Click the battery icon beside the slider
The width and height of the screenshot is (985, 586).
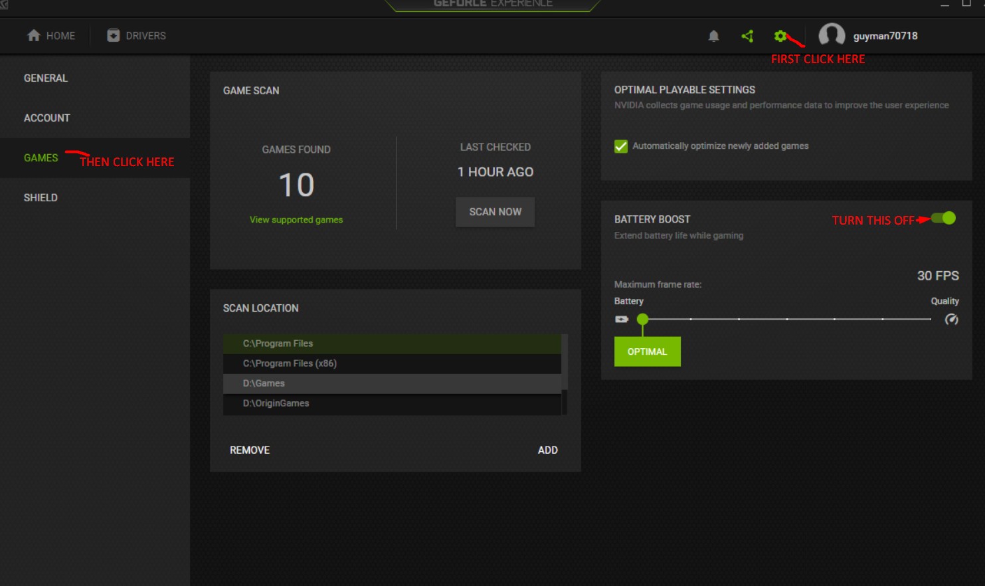tap(622, 320)
